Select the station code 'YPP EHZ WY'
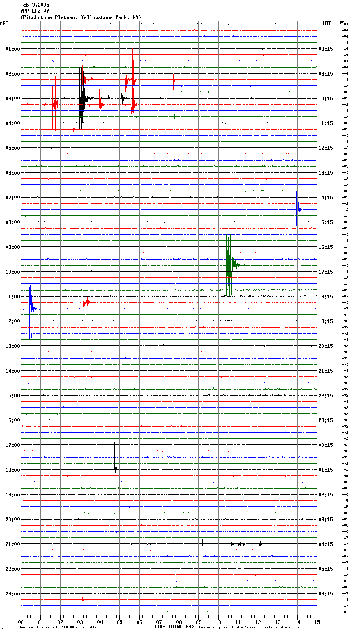The width and height of the screenshot is (350, 633). 35,11
